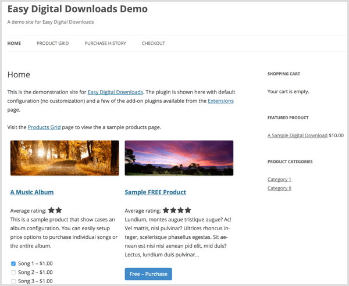The image size is (349, 286).
Task: Select the Category 1 link
Action: [279, 179]
